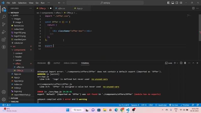Click the Go Live status bar button

[x=174, y=105]
